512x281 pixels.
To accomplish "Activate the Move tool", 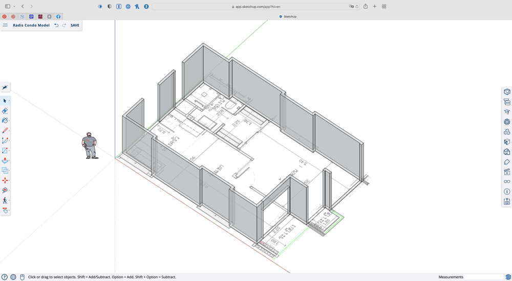I will (x=5, y=180).
